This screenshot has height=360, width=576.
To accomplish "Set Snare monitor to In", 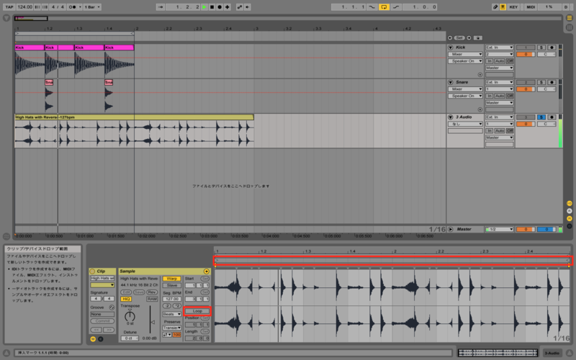I will click(x=490, y=96).
